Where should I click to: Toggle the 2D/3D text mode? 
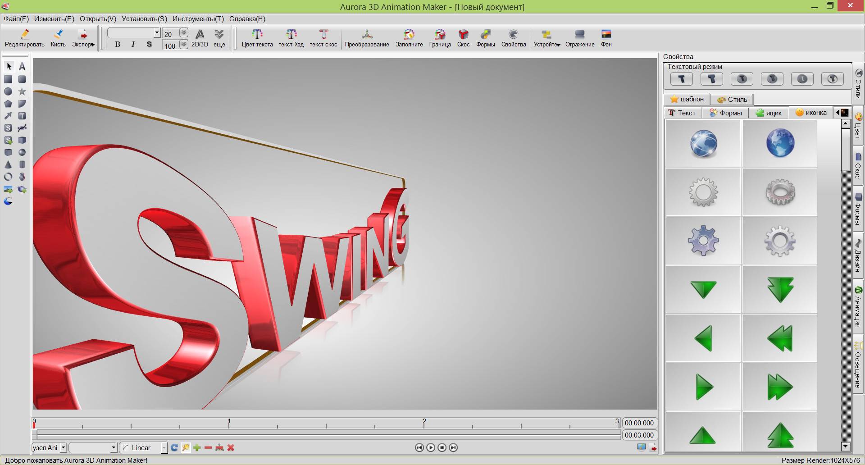tap(200, 38)
